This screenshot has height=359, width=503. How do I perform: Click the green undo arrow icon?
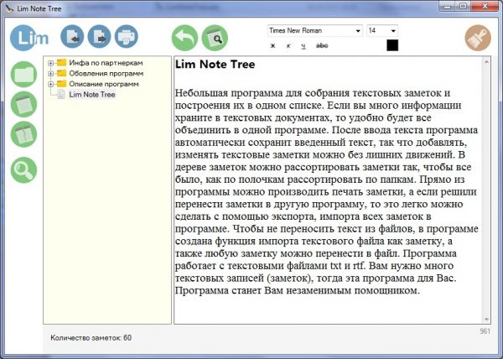[185, 38]
